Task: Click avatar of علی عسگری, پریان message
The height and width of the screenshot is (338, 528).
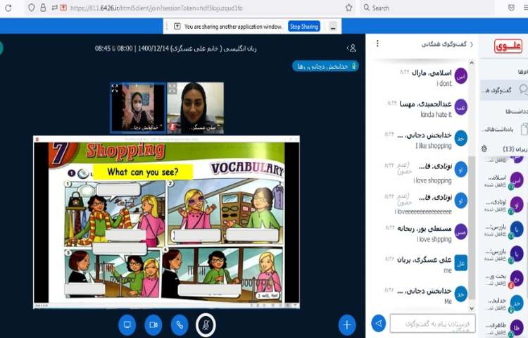Action: click(460, 263)
